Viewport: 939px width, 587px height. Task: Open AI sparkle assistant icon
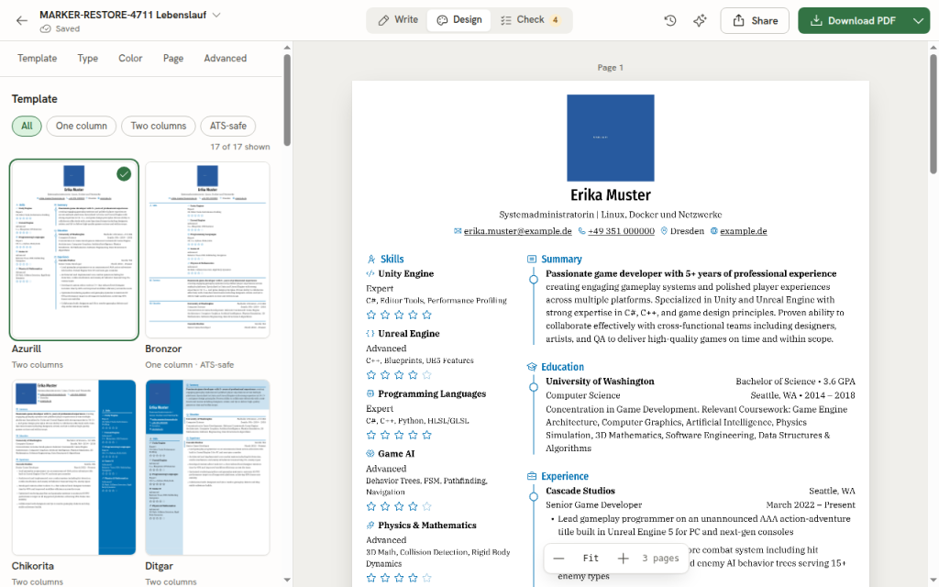(700, 20)
